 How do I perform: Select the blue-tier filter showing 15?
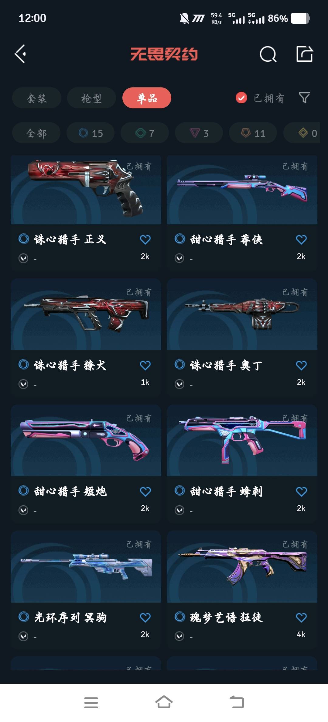(x=91, y=133)
